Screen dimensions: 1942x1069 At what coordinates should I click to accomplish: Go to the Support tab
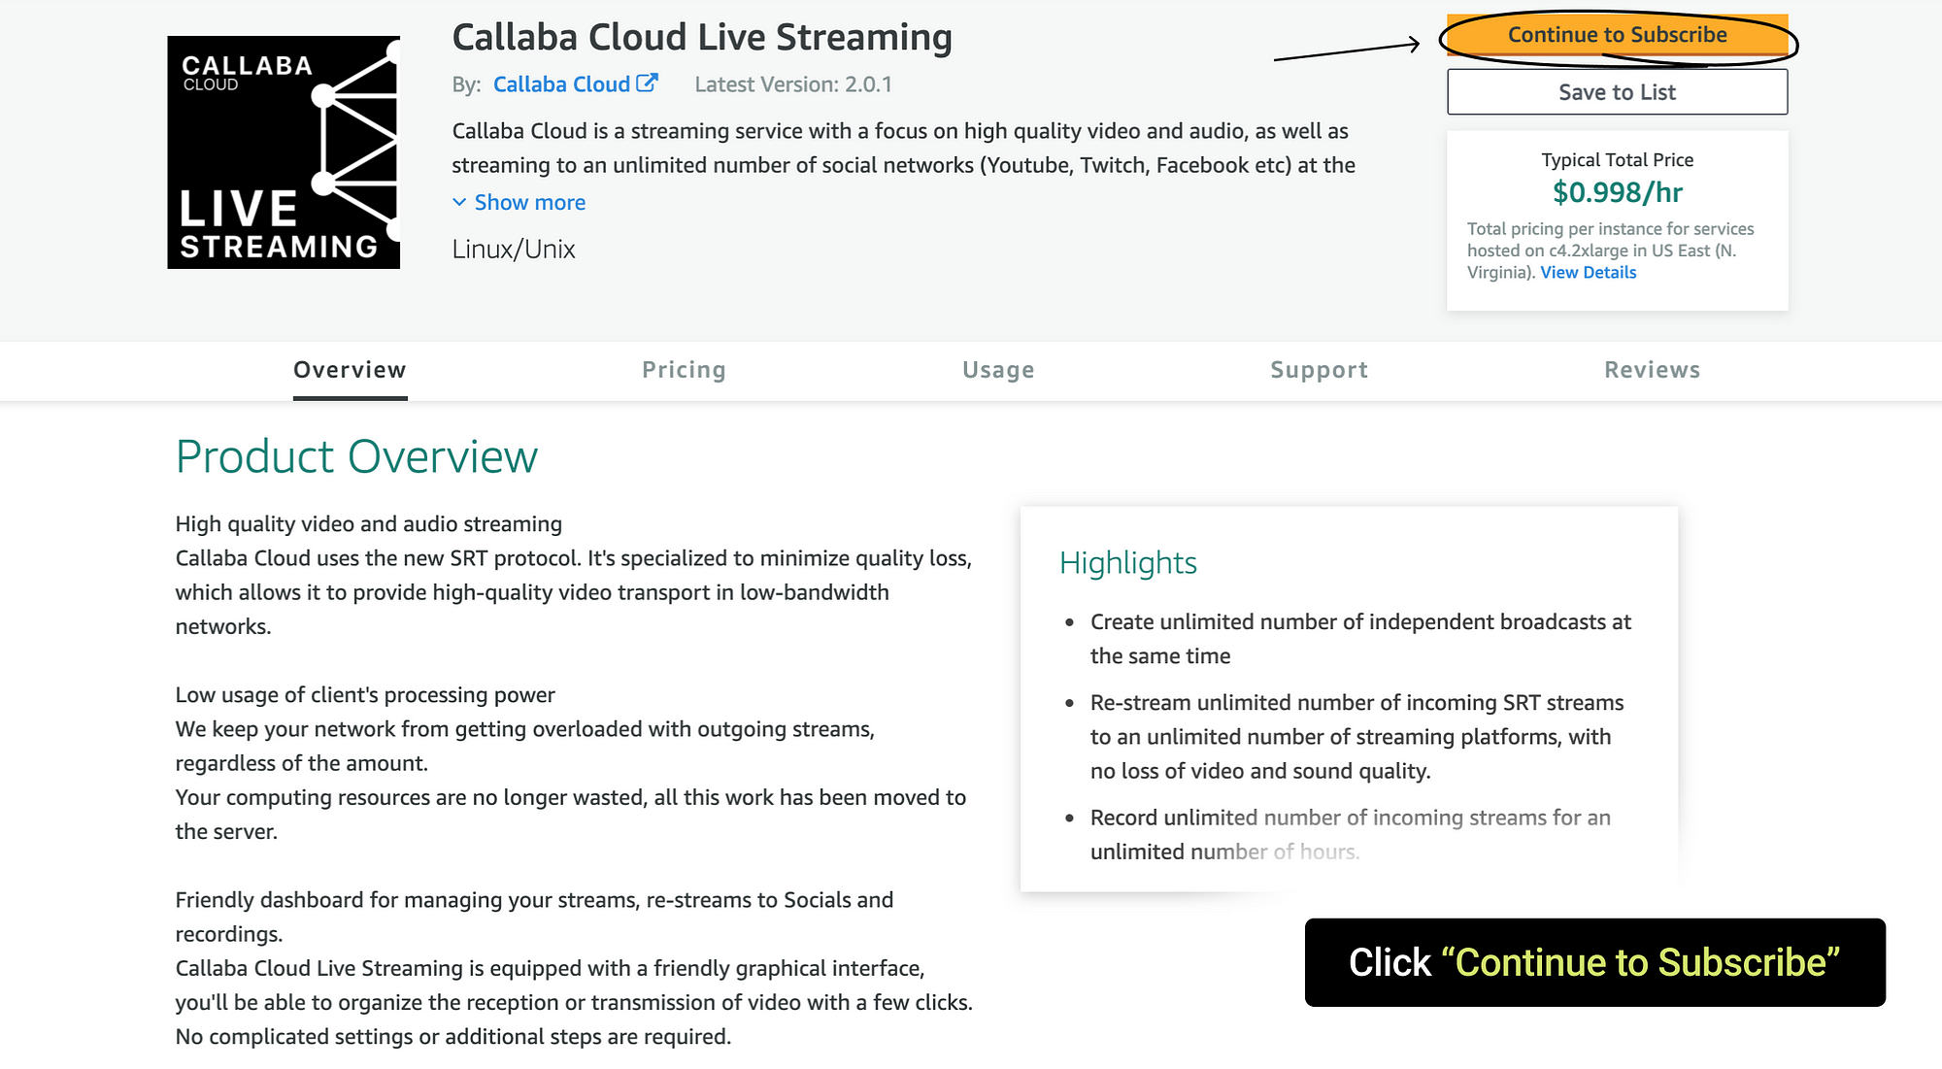coord(1319,370)
